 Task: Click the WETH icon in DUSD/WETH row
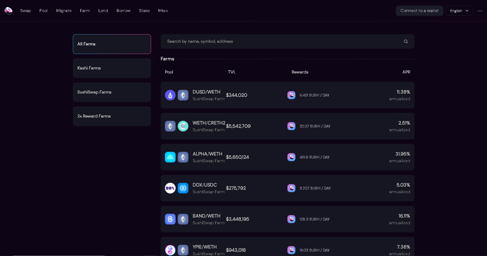click(183, 95)
